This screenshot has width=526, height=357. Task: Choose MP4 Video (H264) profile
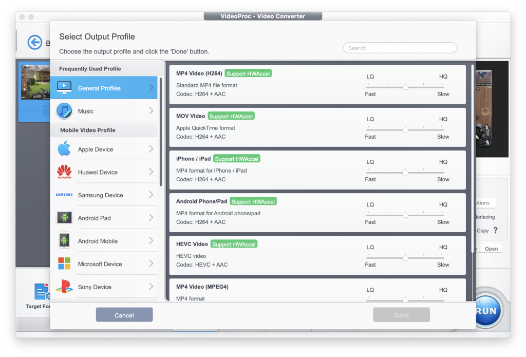(317, 84)
